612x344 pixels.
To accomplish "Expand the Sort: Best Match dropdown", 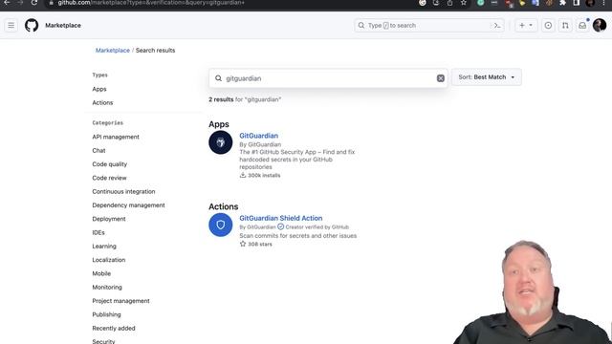I will (487, 77).
